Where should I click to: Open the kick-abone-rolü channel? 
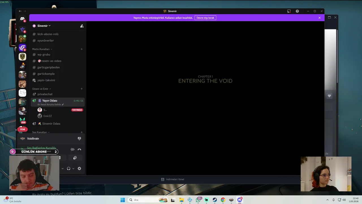(57, 34)
